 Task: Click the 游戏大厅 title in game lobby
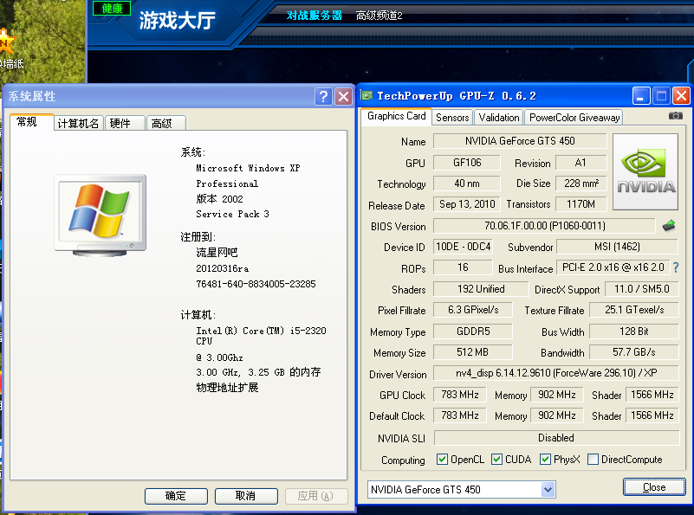178,20
